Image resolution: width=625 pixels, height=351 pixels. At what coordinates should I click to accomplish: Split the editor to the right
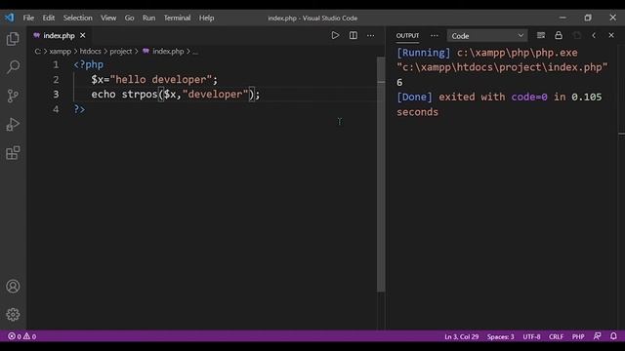[x=354, y=35]
